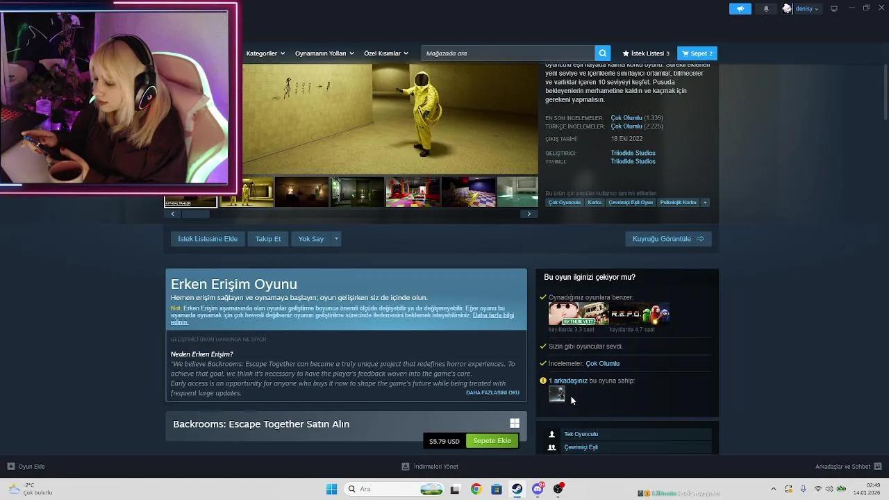The image size is (889, 500).
Task: Click the thumbnail strip left arrow
Action: tap(173, 214)
